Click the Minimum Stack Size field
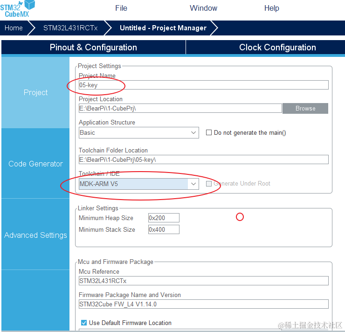The height and width of the screenshot is (332, 345). [164, 229]
